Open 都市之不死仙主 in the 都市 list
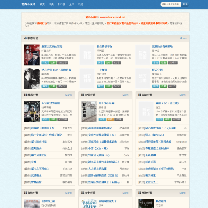This screenshot has width=208, height=208. (x=40, y=169)
